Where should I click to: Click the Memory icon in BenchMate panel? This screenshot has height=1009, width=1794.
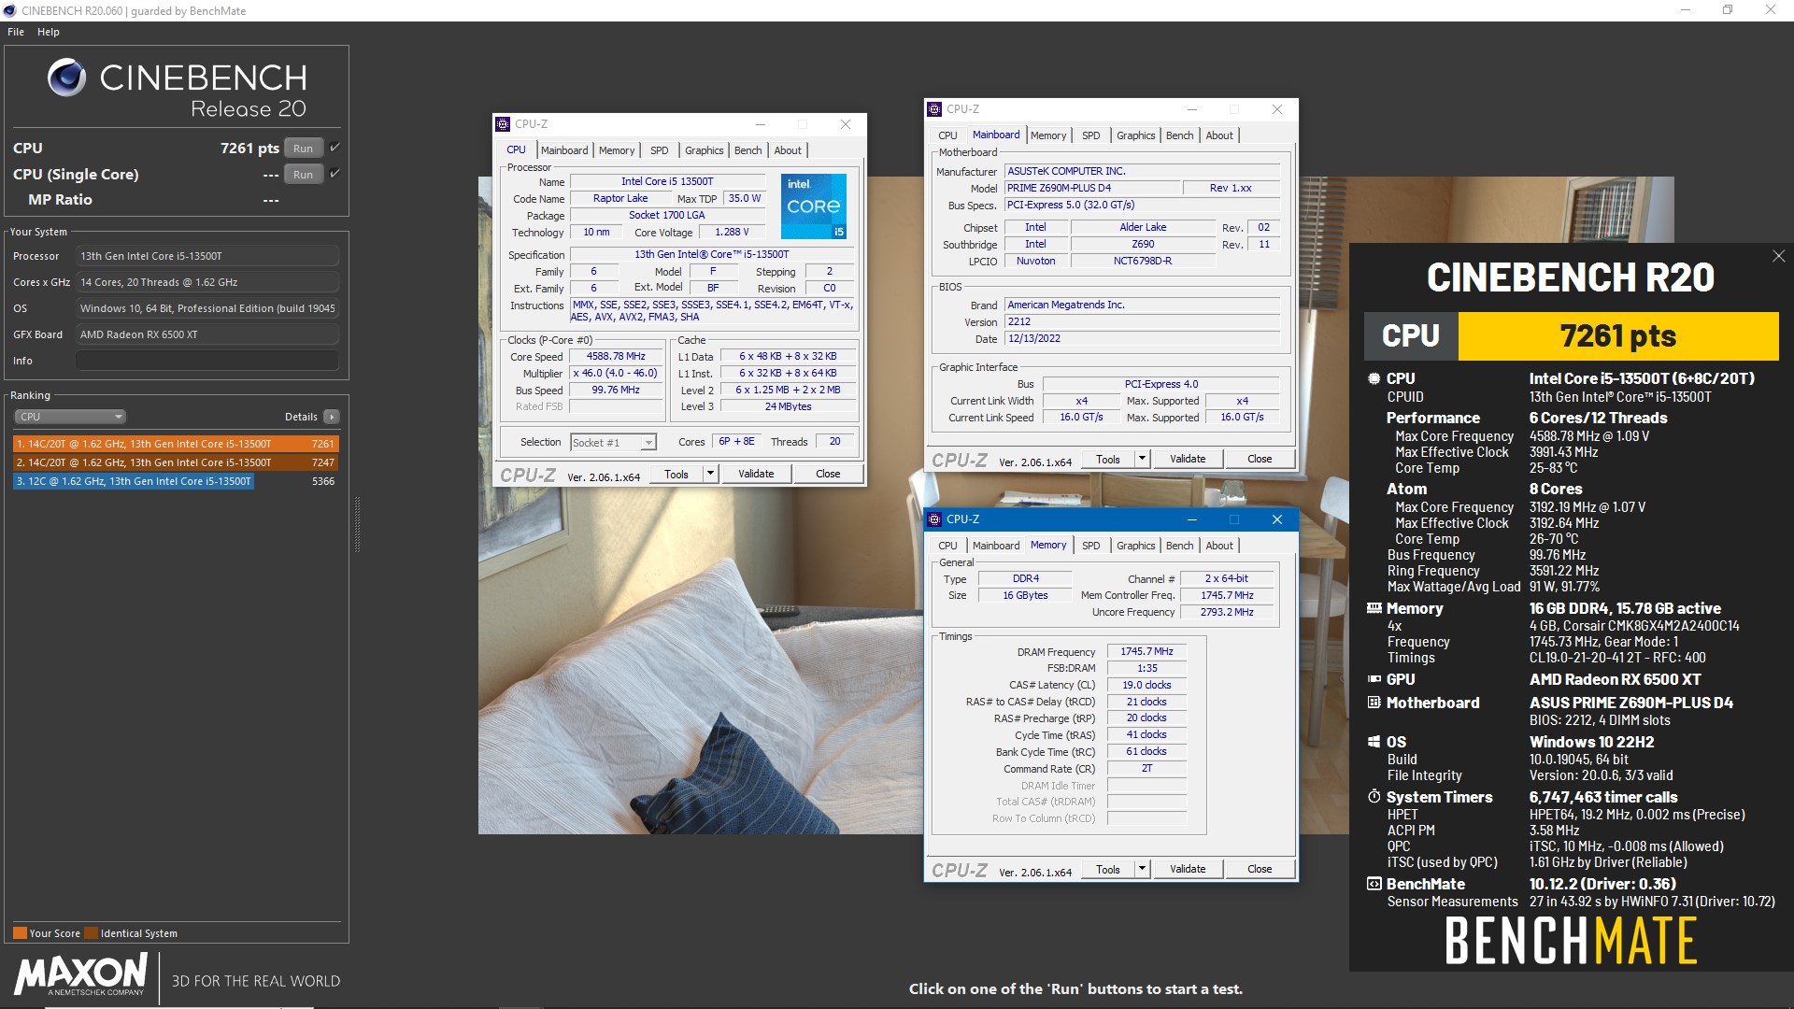point(1374,608)
